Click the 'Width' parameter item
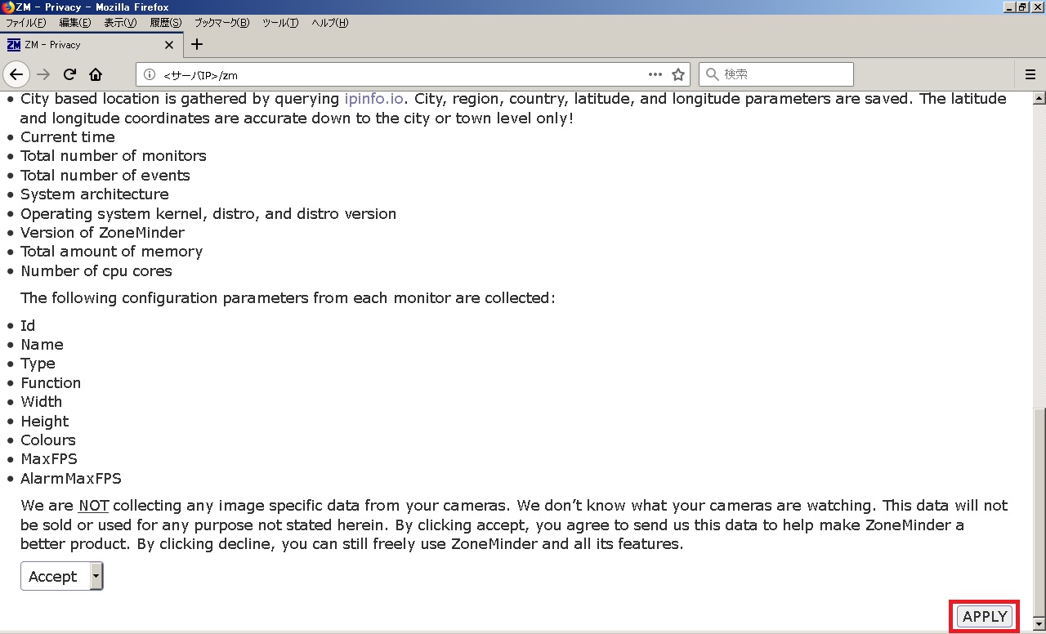1046x634 pixels. click(42, 402)
